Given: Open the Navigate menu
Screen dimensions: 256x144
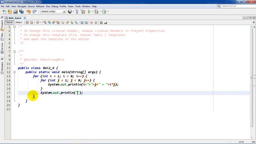Looking at the screenshot, I should 22,6.
